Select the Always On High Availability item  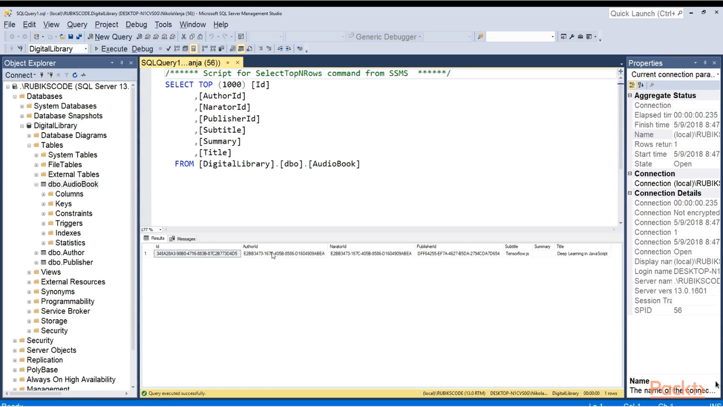click(x=71, y=379)
